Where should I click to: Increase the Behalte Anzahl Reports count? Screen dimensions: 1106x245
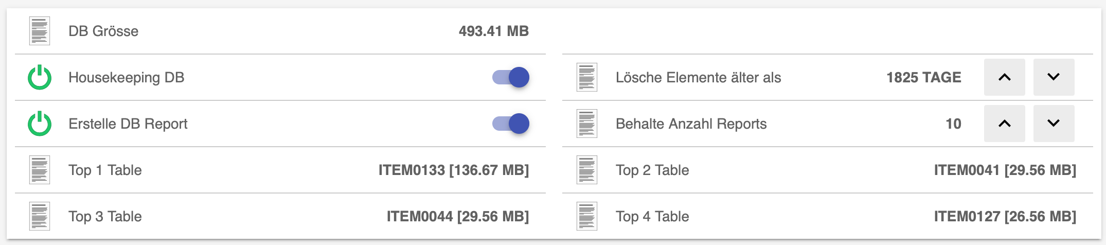(1004, 124)
